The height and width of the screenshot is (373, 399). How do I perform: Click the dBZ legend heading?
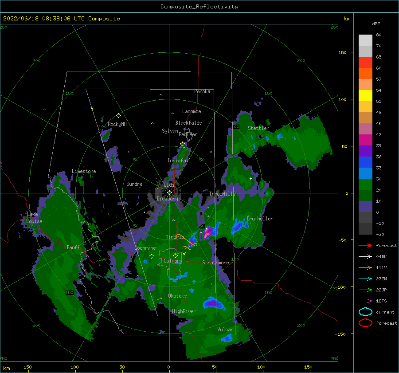coord(376,24)
